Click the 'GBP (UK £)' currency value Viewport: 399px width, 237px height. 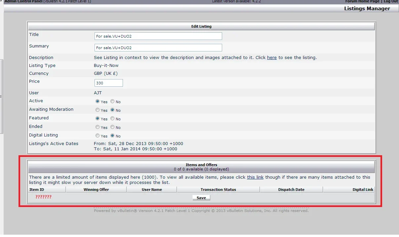point(106,74)
